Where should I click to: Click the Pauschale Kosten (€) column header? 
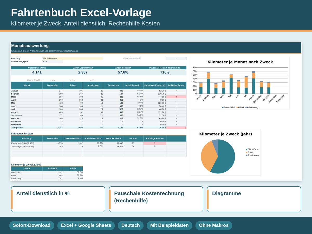pyautogui.click(x=155, y=85)
